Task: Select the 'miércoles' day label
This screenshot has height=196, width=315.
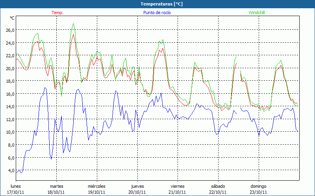Action: (x=96, y=186)
